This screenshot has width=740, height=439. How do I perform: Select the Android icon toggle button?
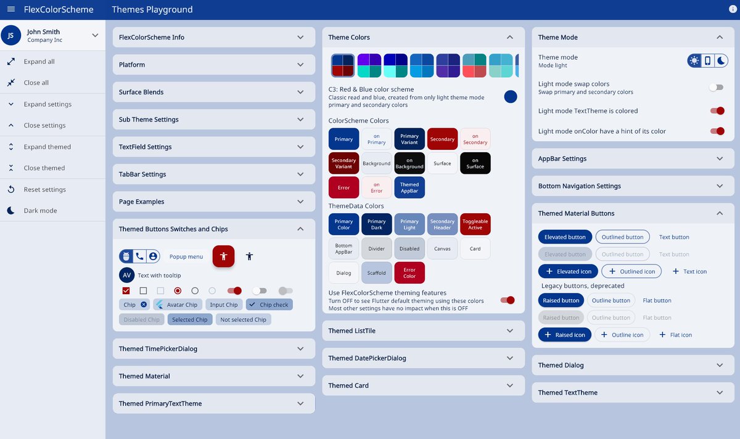tap(126, 256)
